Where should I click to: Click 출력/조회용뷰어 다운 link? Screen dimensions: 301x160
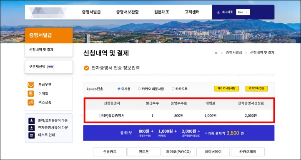53,121
